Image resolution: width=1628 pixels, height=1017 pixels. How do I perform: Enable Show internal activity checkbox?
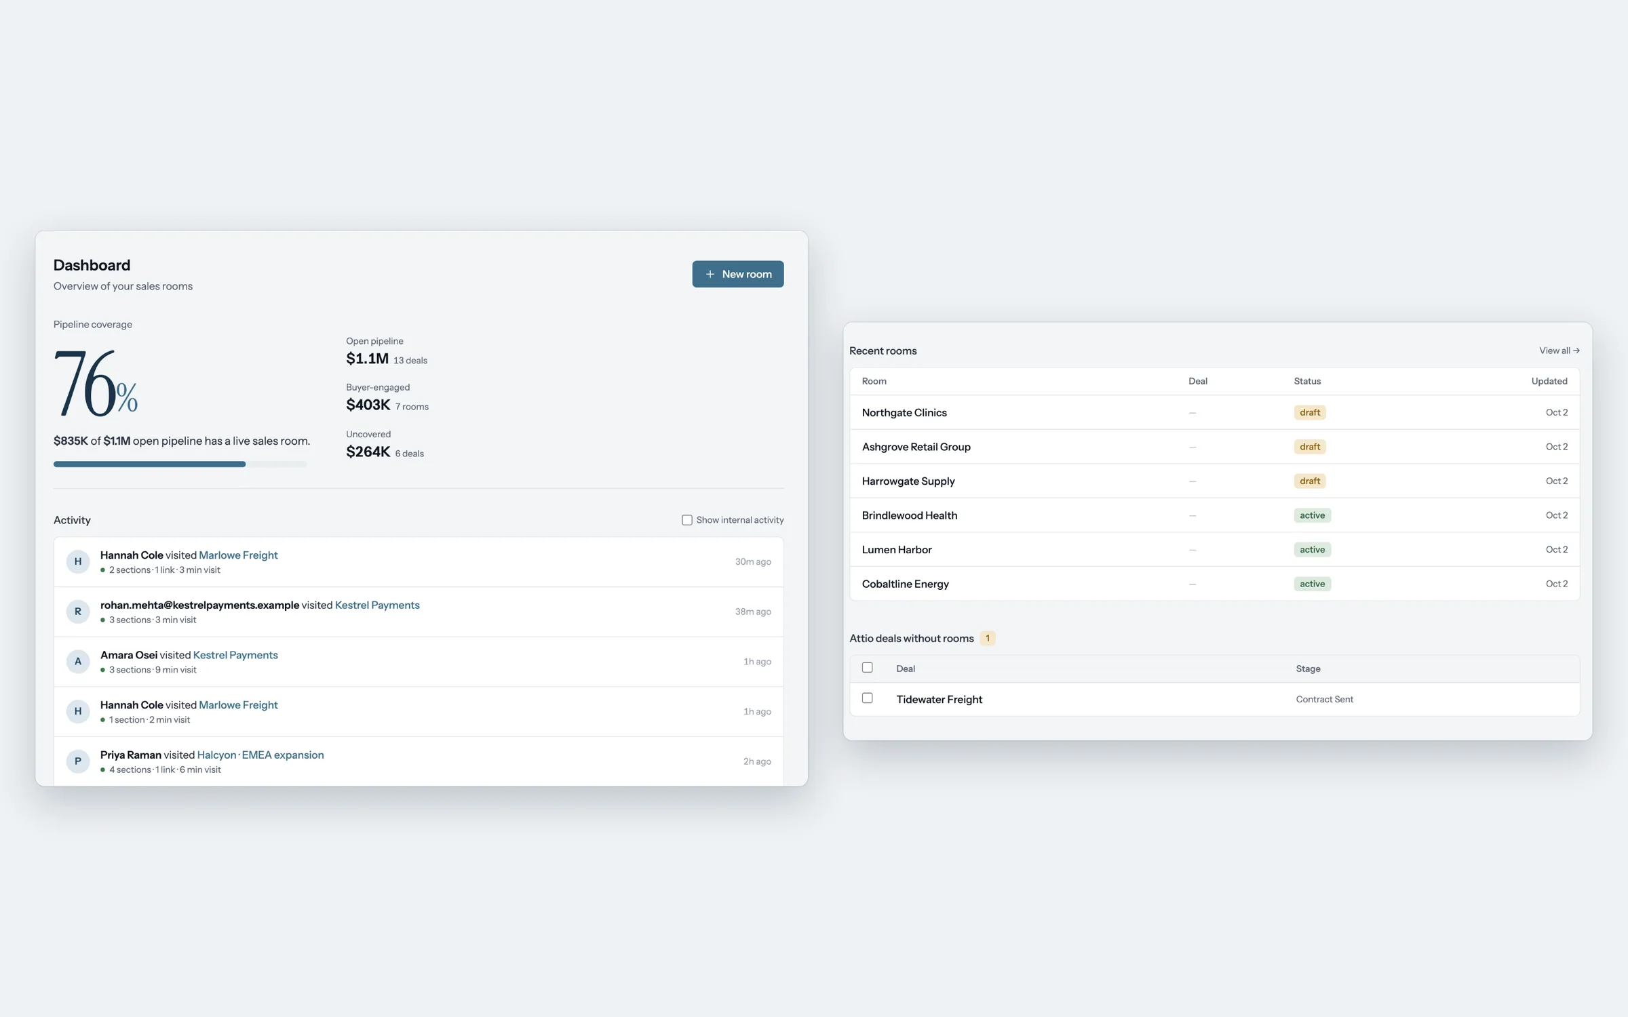click(x=686, y=520)
